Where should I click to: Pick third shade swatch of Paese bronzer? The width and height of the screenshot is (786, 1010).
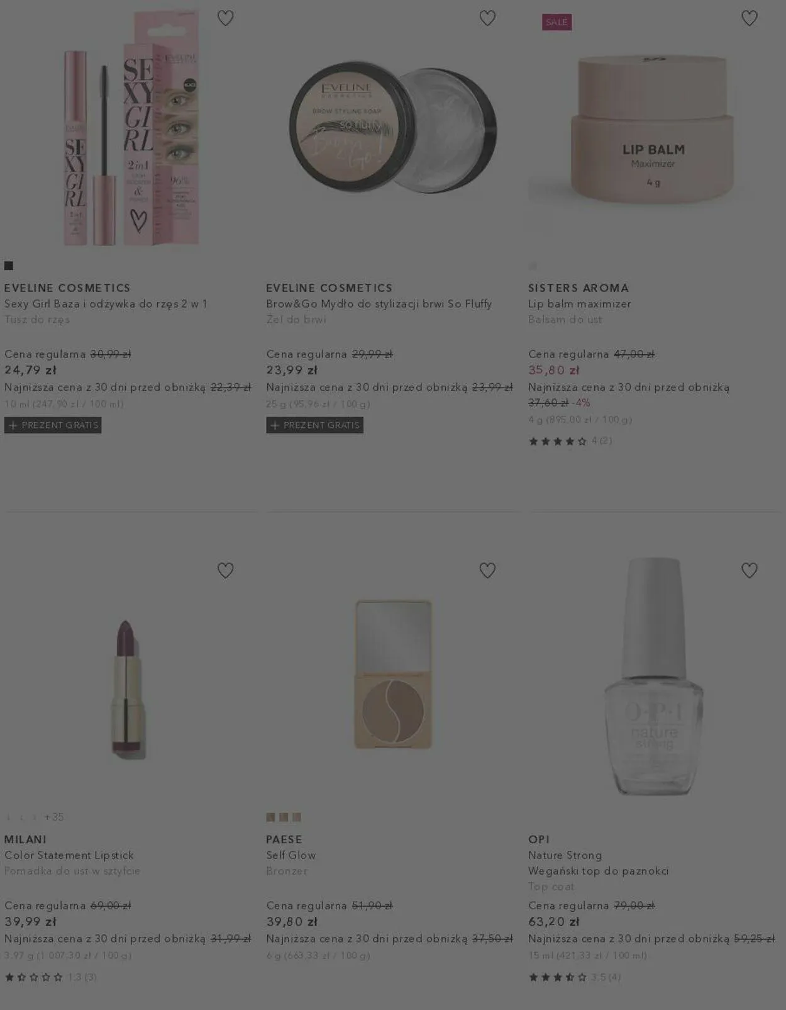(x=297, y=817)
